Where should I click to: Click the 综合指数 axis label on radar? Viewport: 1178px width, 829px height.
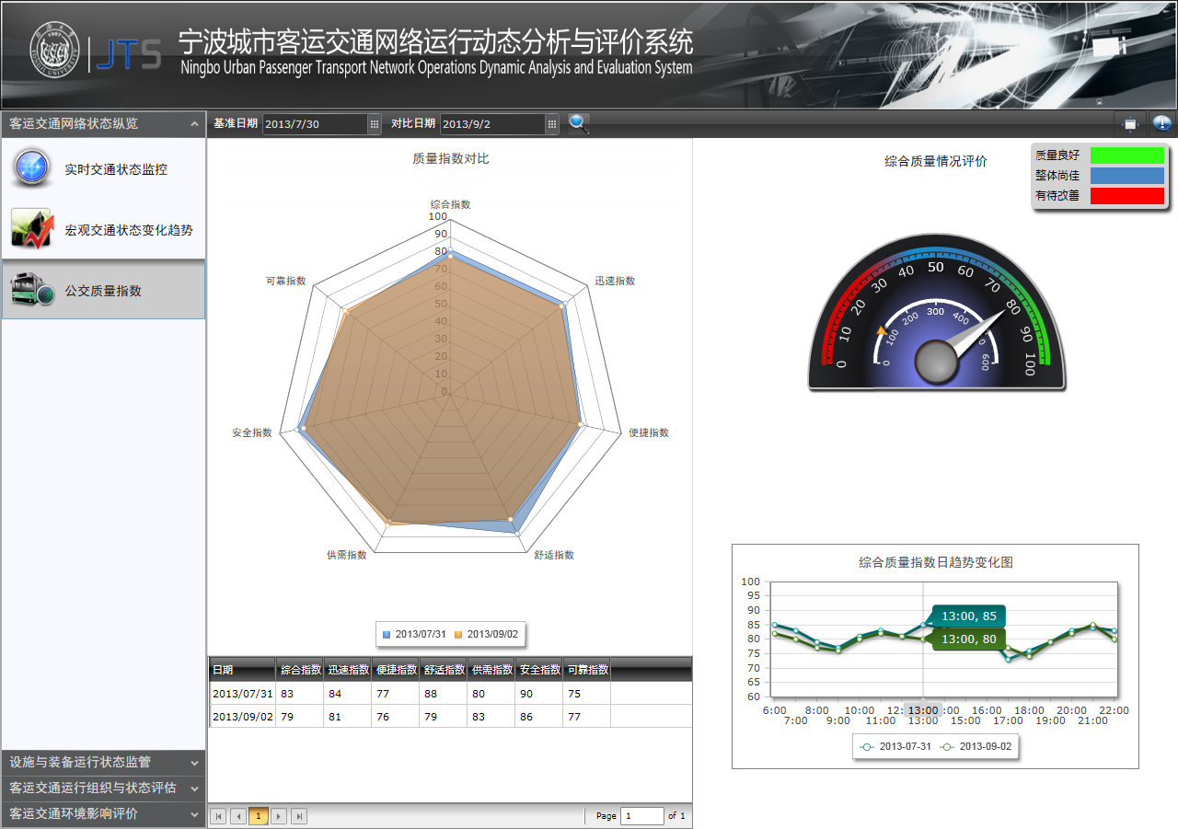tap(451, 204)
